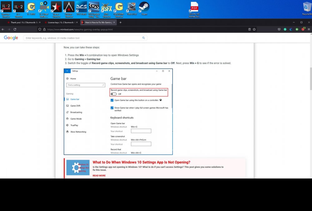Uncheck Open Game bar using controller button

112,100
